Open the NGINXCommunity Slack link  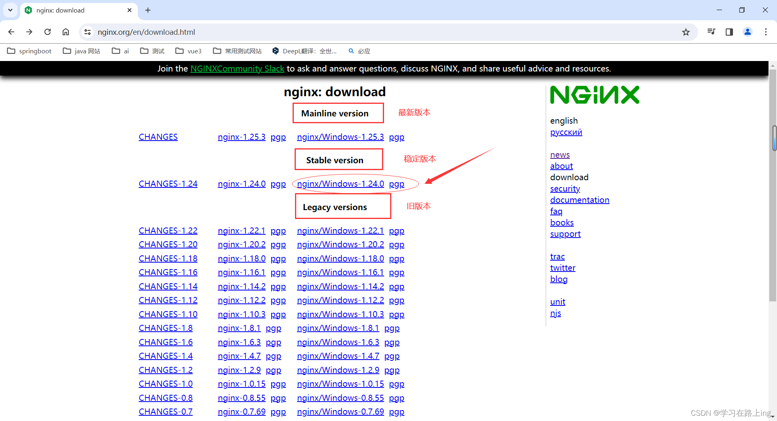point(237,68)
